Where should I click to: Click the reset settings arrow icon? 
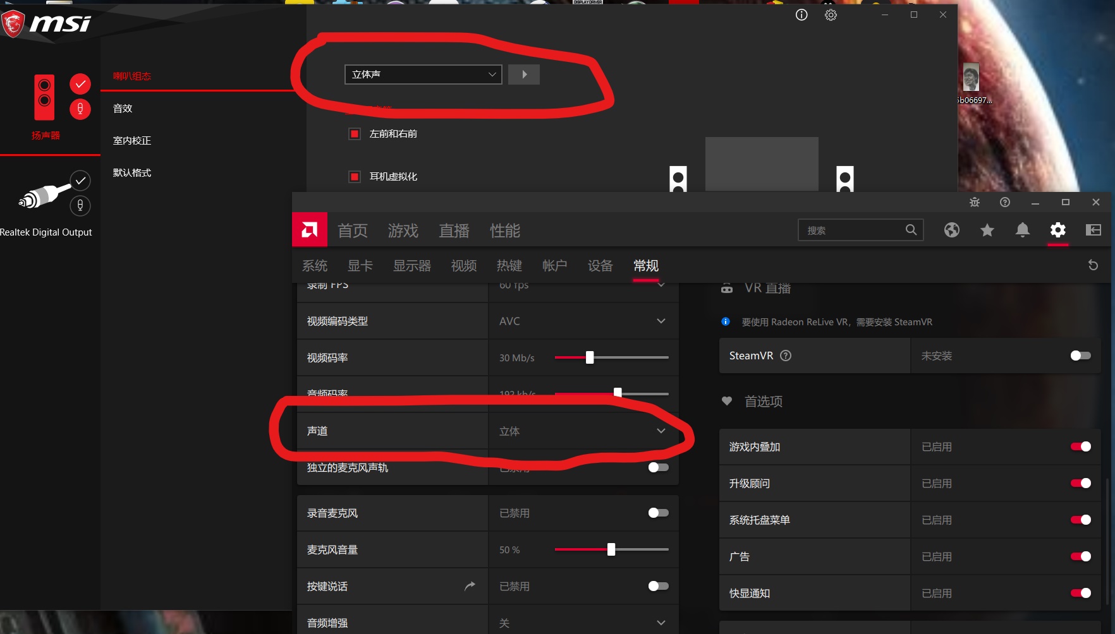coord(1093,265)
